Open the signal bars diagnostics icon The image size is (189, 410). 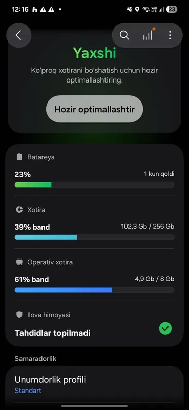coord(148,35)
